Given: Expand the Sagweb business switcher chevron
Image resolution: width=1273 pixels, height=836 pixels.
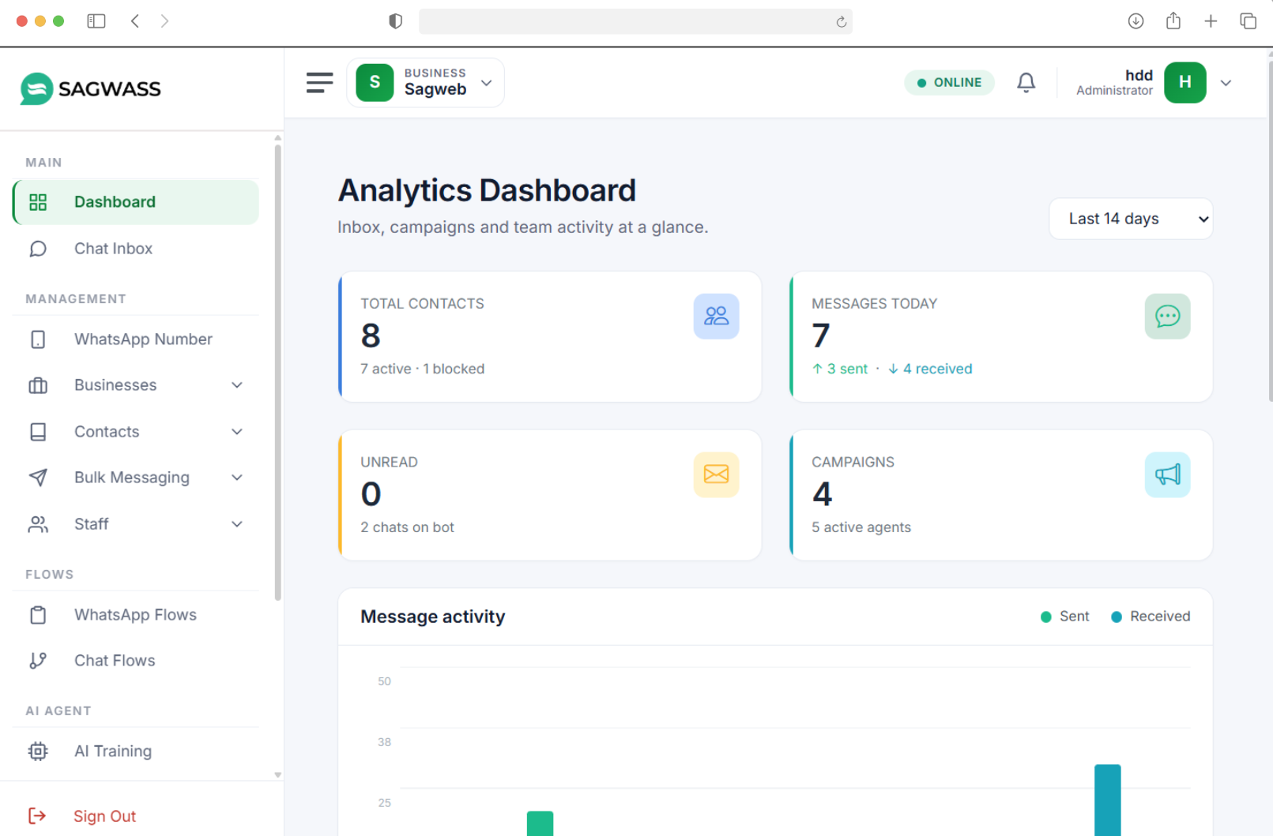Looking at the screenshot, I should (487, 83).
